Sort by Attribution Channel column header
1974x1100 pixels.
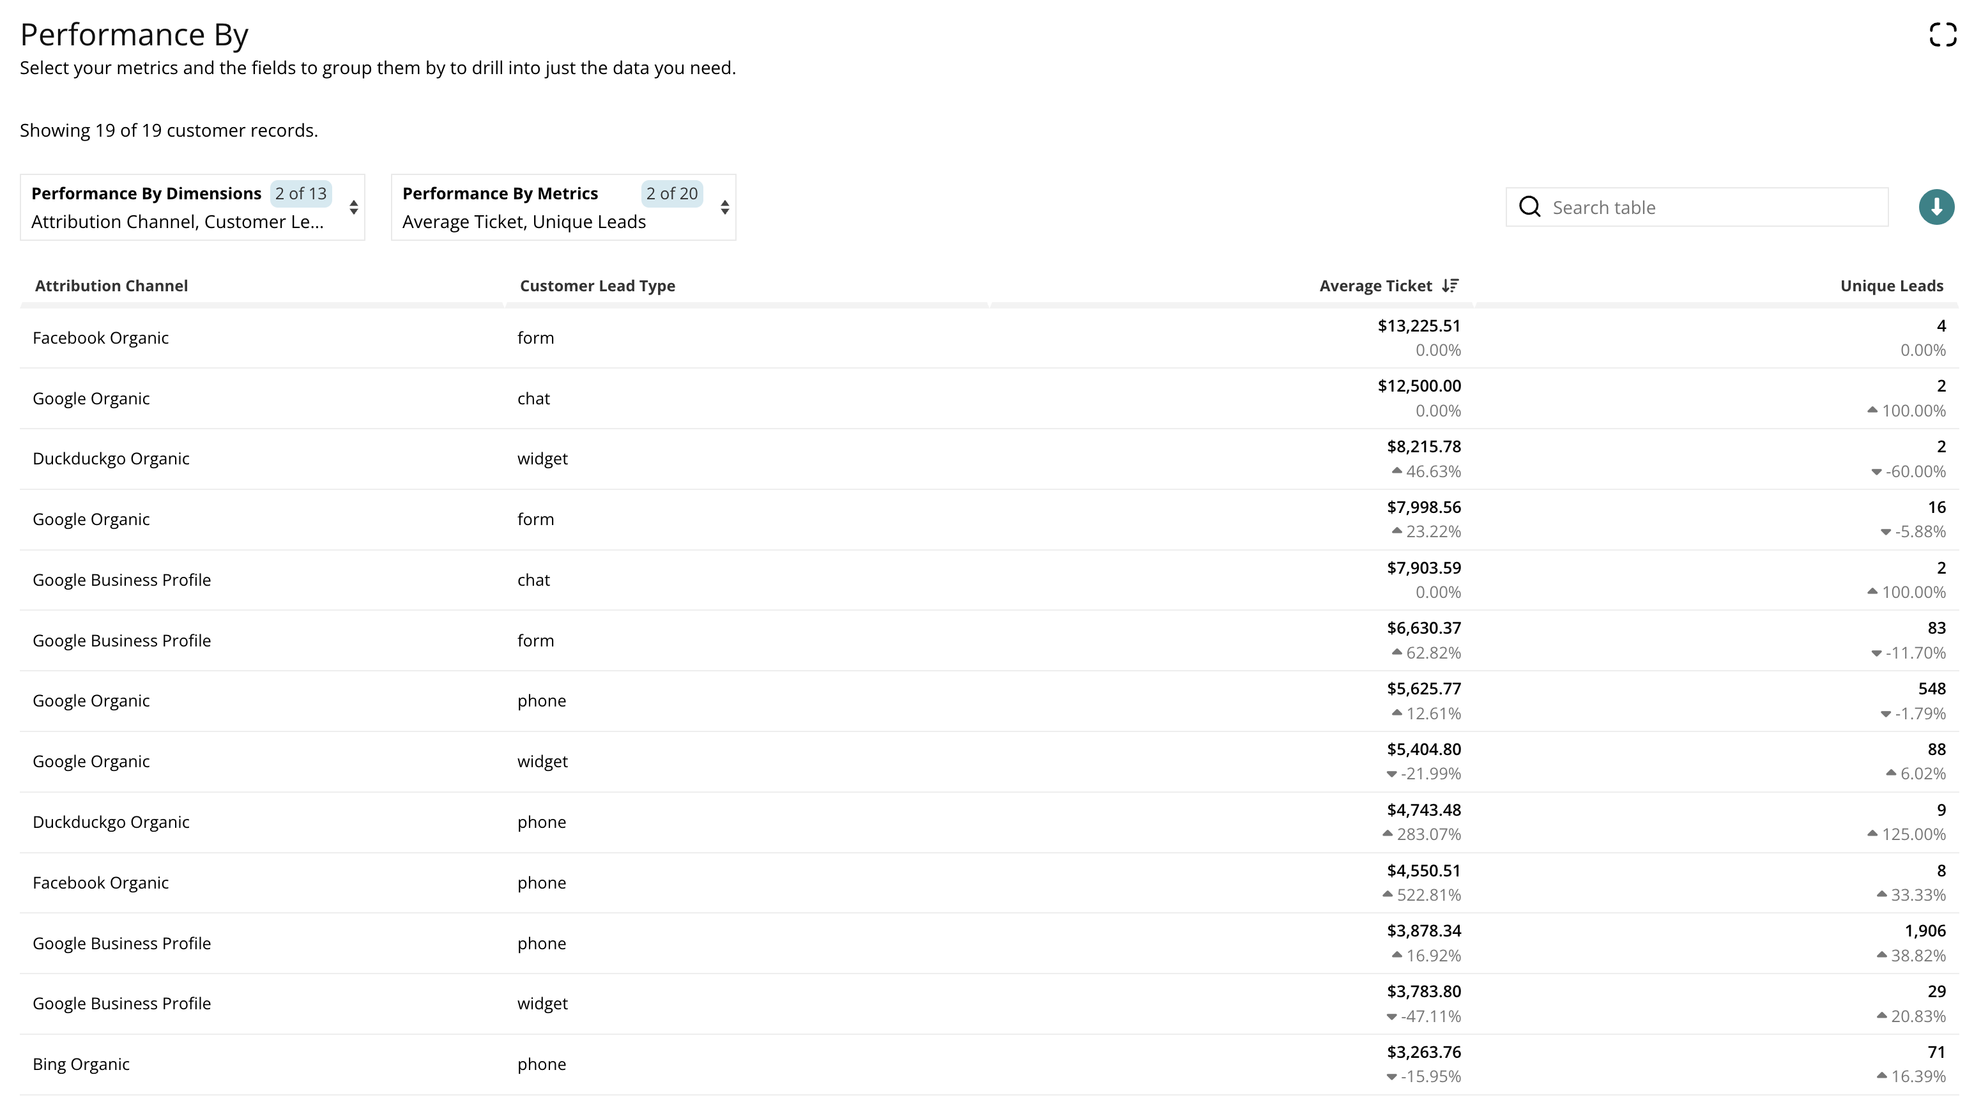tap(111, 286)
